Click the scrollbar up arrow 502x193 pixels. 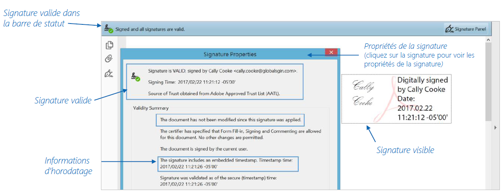click(488, 40)
